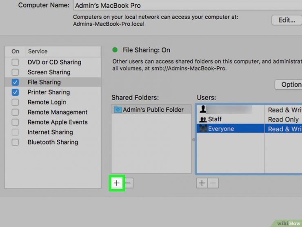Viewport: 302px width, 227px height.
Task: Select the Bluetooth Sharing service row
Action: click(53, 142)
